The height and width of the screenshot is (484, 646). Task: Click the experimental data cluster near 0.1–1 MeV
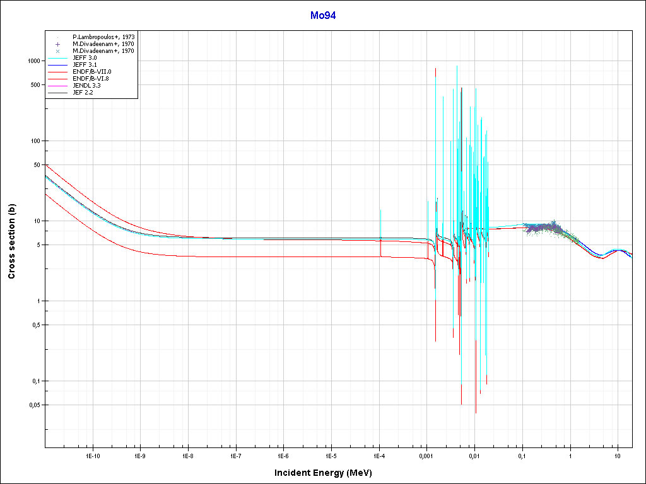(x=544, y=229)
